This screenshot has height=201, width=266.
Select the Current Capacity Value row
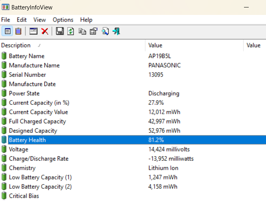pos(39,112)
